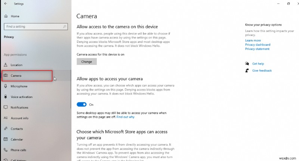
Task: Open the Find out why link
Action: click(126, 117)
